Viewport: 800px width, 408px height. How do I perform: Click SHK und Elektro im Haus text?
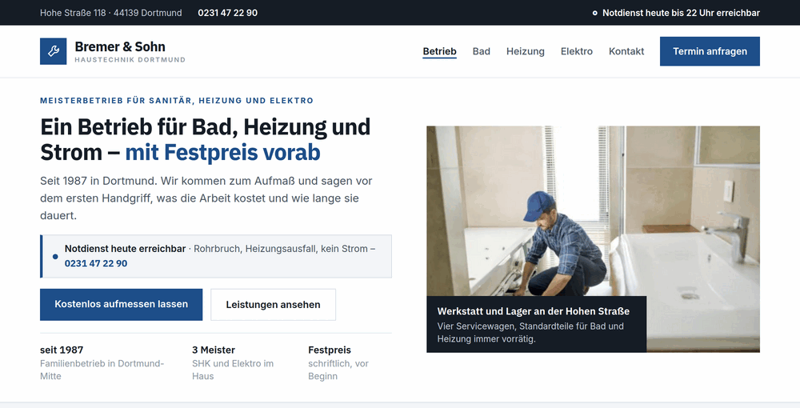[x=233, y=370]
